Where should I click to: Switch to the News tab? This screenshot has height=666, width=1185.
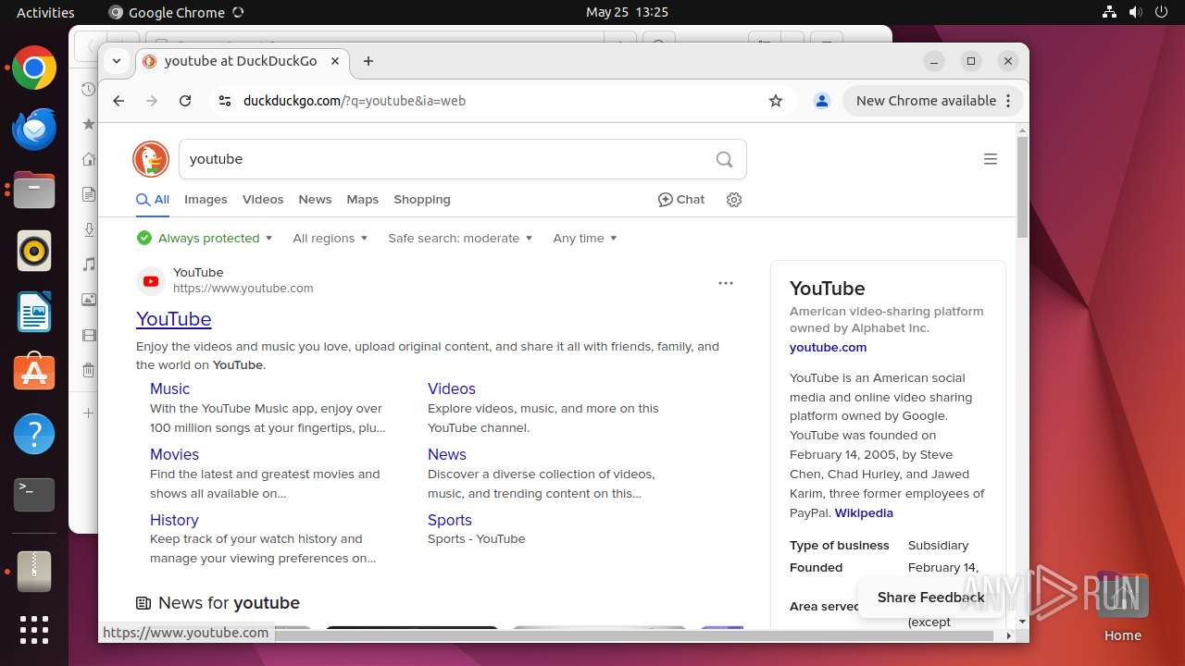click(315, 200)
